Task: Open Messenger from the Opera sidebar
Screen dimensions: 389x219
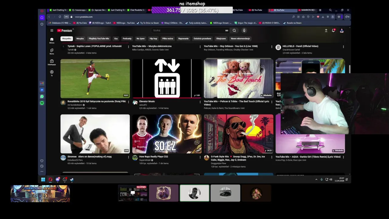Action: coord(42,90)
